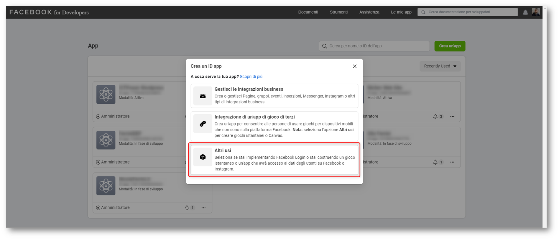This screenshot has width=559, height=240.
Task: Select the briefcase icon for business integrations
Action: (203, 96)
